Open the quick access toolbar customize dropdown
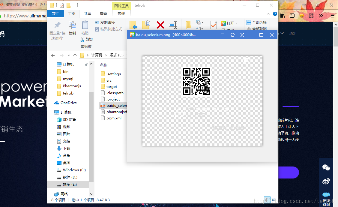 coord(74,6)
